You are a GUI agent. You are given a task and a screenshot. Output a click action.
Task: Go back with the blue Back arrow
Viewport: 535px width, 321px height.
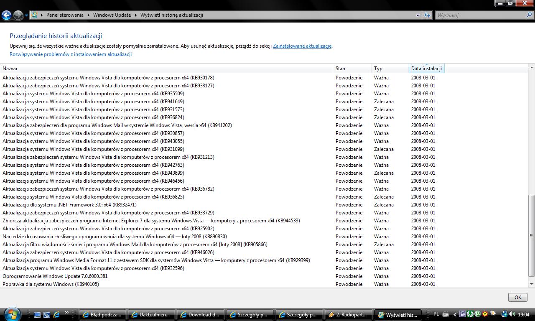click(x=6, y=15)
